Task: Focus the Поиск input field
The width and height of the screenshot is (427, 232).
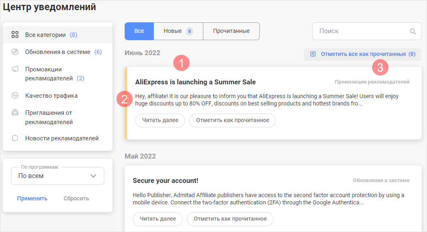Action: (361, 31)
